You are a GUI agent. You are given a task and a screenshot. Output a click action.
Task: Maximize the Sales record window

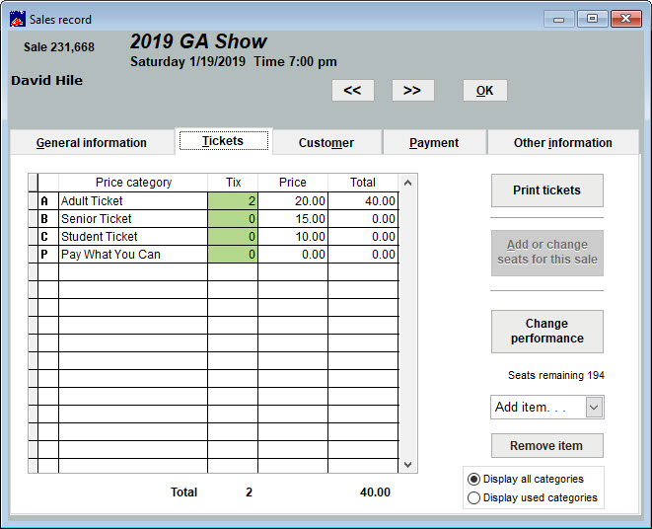(x=592, y=19)
